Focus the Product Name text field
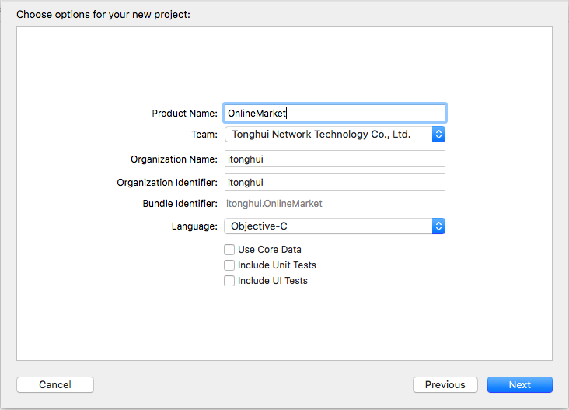Viewport: 569px width, 410px height. click(x=334, y=113)
